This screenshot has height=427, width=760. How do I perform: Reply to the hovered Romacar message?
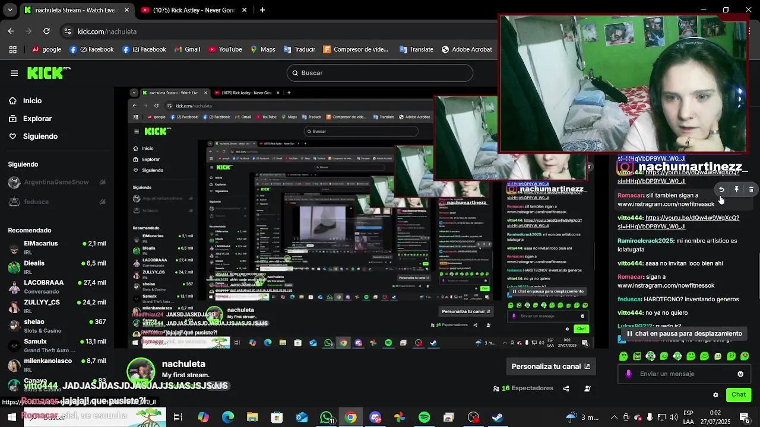[x=721, y=190]
